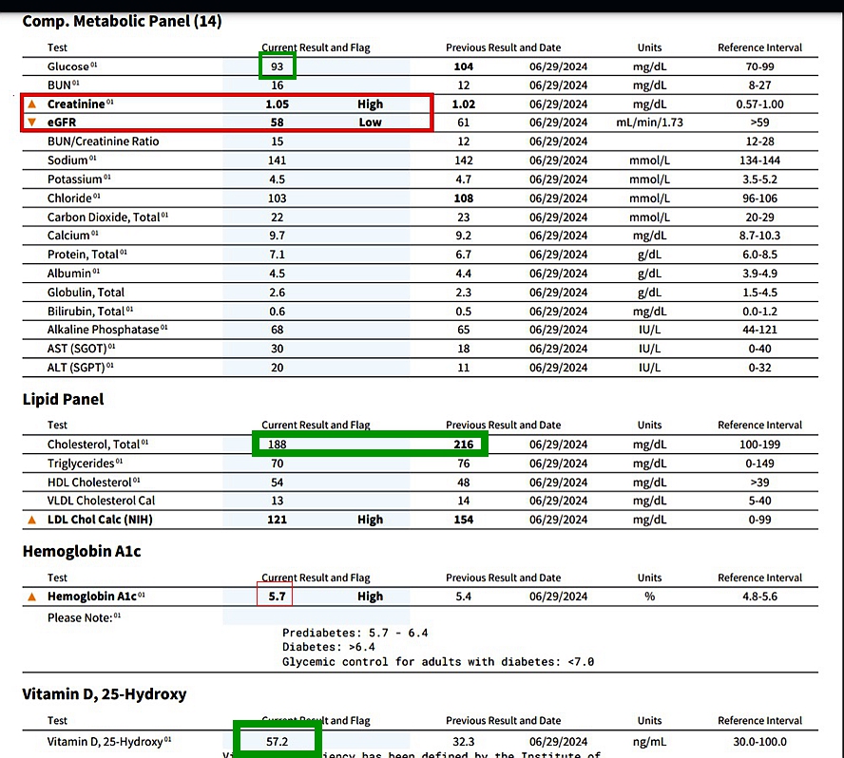Click the High flag in the Creatinine row
Viewport: 844px width, 758px height.
coord(370,104)
